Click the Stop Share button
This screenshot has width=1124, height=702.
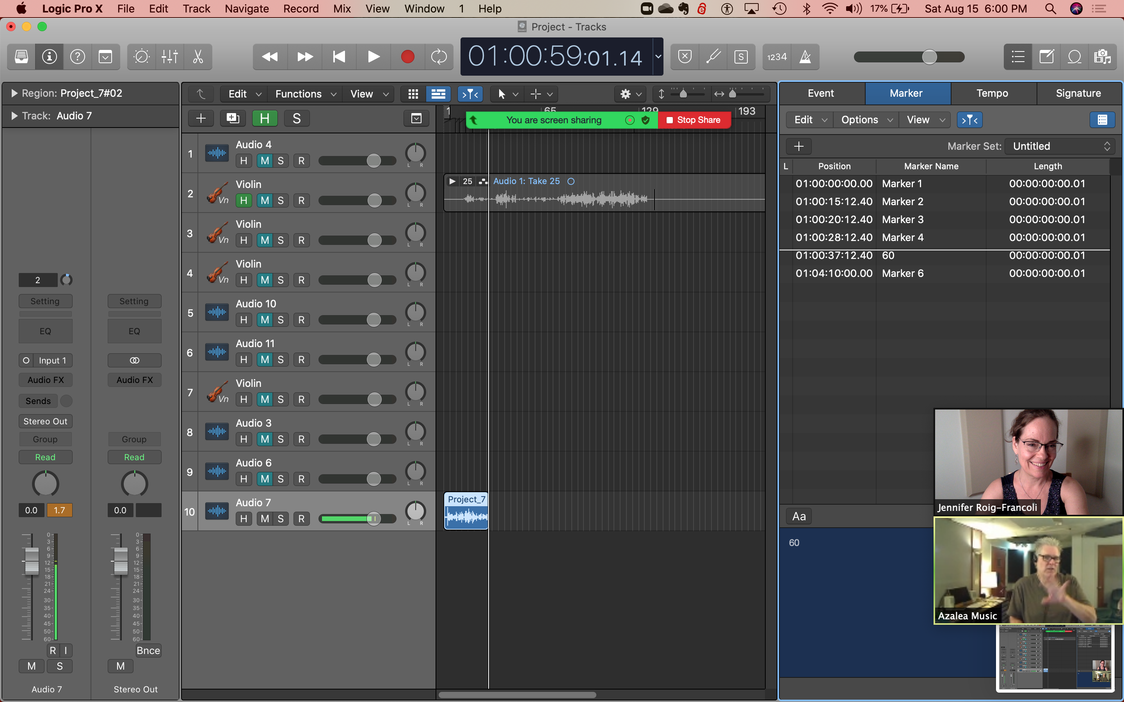(694, 120)
